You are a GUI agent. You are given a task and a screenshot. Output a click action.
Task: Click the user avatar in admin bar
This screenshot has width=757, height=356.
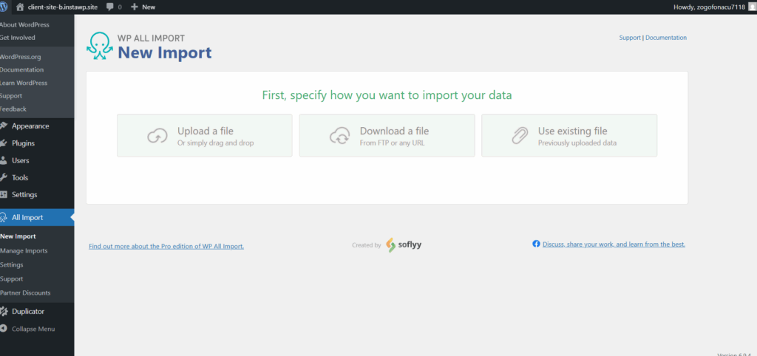tap(752, 7)
